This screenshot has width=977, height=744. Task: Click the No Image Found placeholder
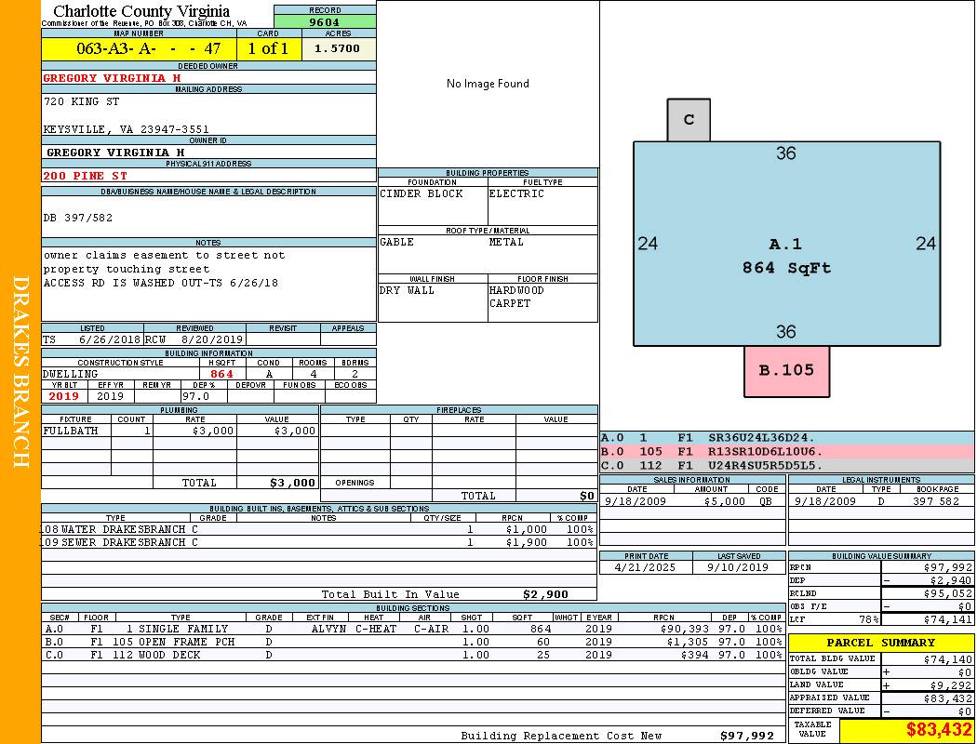click(x=488, y=84)
